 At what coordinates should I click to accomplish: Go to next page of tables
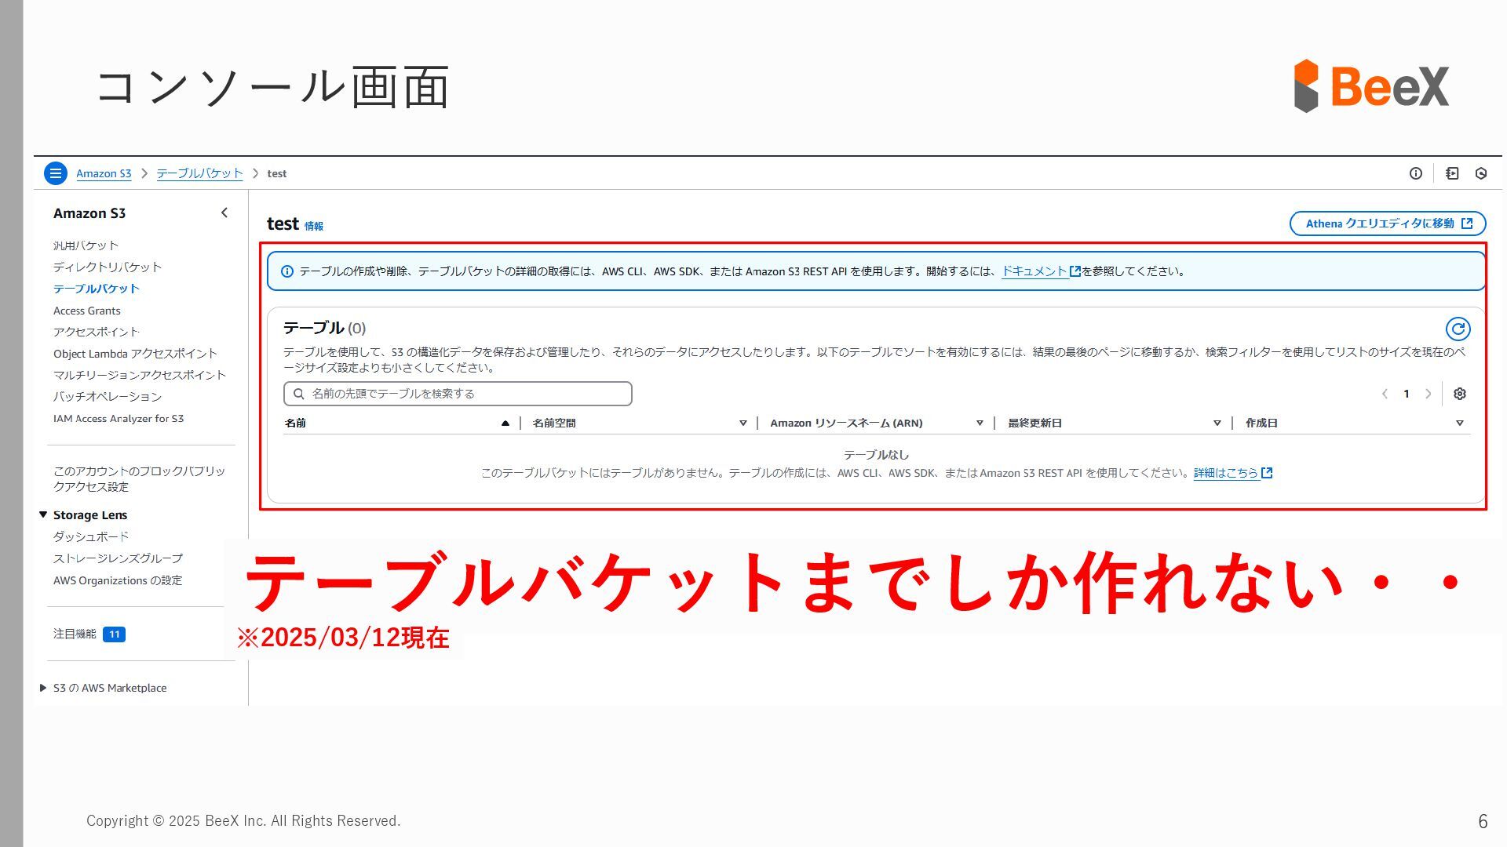click(1428, 394)
